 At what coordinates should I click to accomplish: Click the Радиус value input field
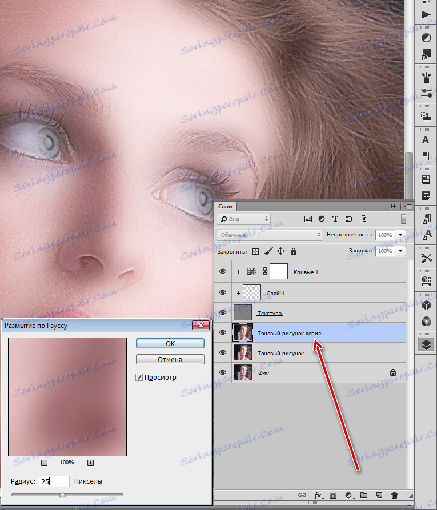click(54, 481)
